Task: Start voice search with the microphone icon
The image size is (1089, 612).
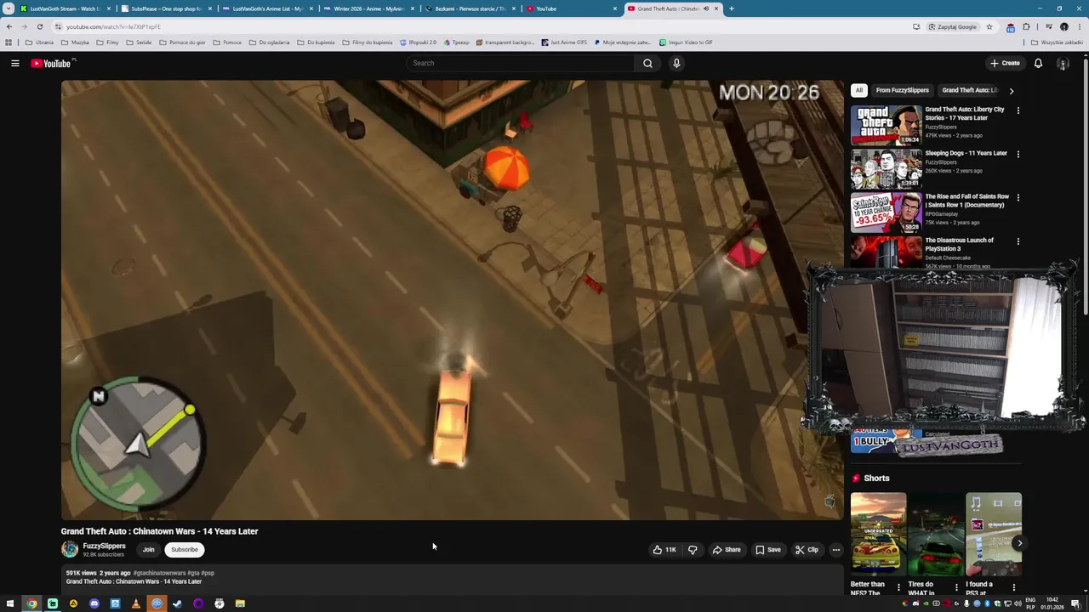Action: tap(676, 63)
